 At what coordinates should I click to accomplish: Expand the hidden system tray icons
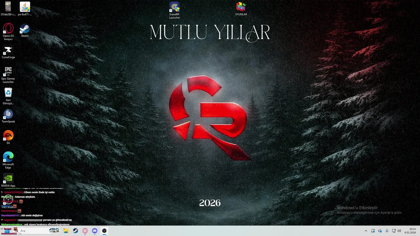tap(366, 231)
